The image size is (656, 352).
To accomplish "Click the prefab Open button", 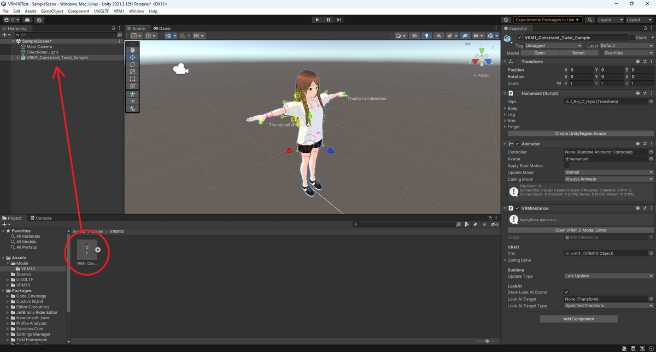I will pyautogui.click(x=539, y=53).
